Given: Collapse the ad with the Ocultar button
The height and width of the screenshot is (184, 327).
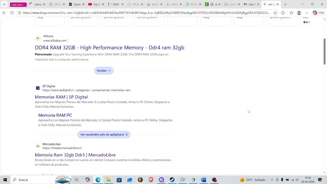Looking at the screenshot, I should click(104, 71).
